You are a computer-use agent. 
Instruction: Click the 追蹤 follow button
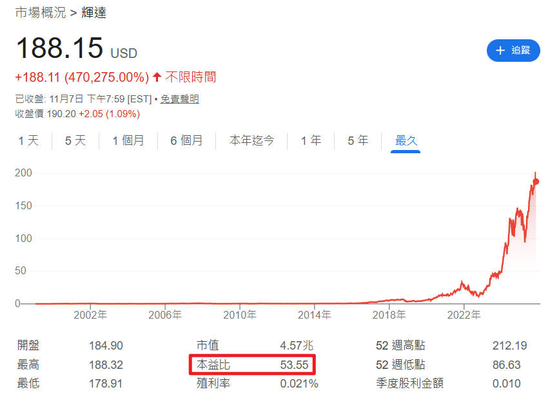pos(513,50)
